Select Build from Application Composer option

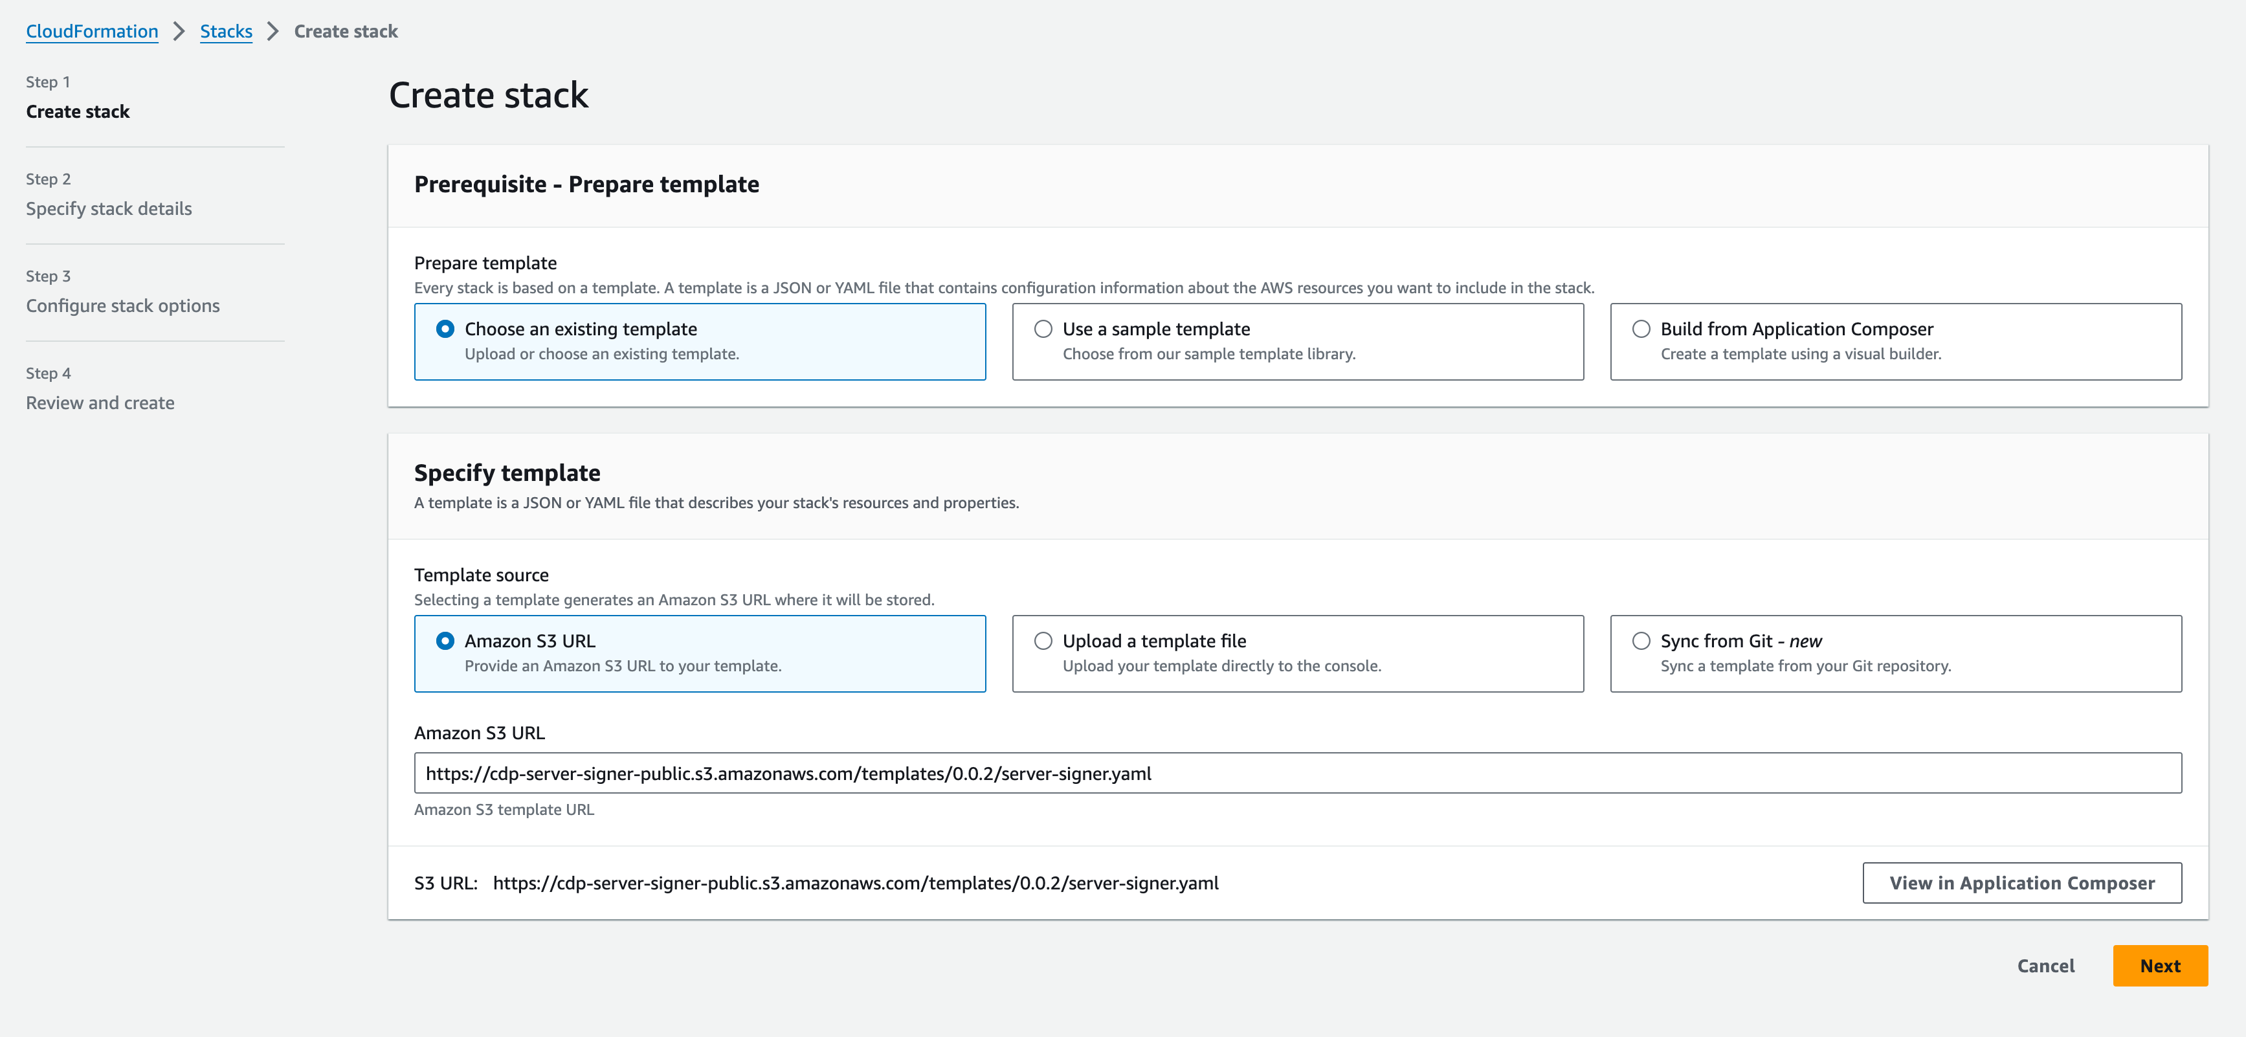point(1641,329)
